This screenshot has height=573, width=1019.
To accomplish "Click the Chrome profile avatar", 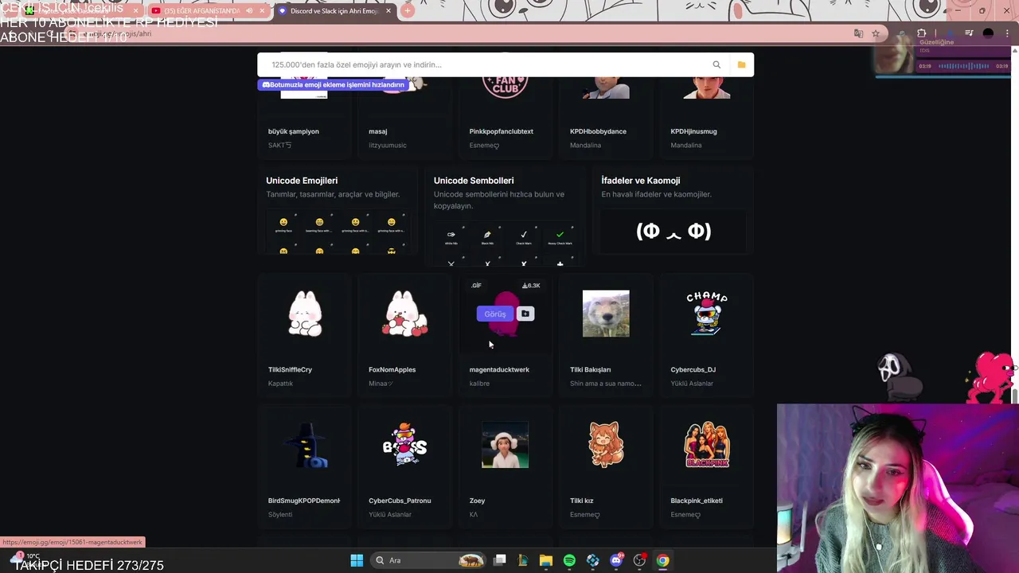I will point(988,33).
